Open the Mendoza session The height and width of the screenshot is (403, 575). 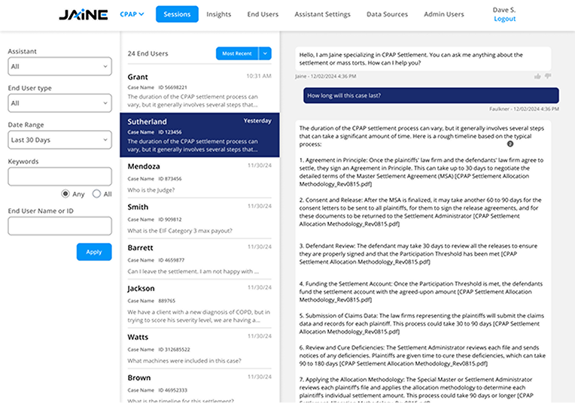199,177
